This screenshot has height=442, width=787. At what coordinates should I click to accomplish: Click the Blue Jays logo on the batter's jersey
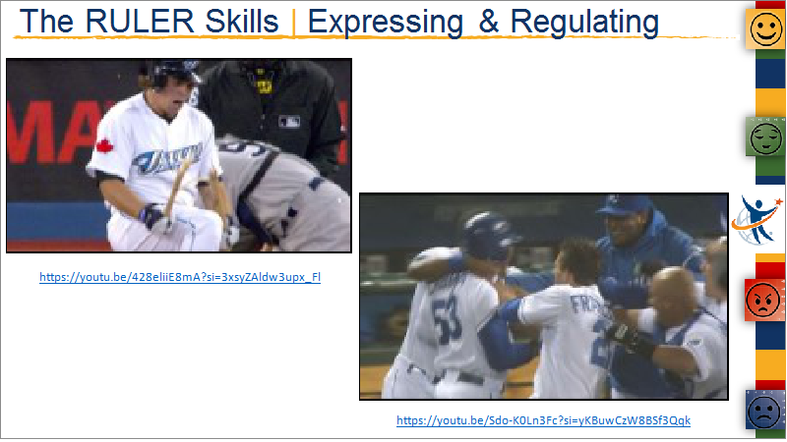tap(166, 158)
